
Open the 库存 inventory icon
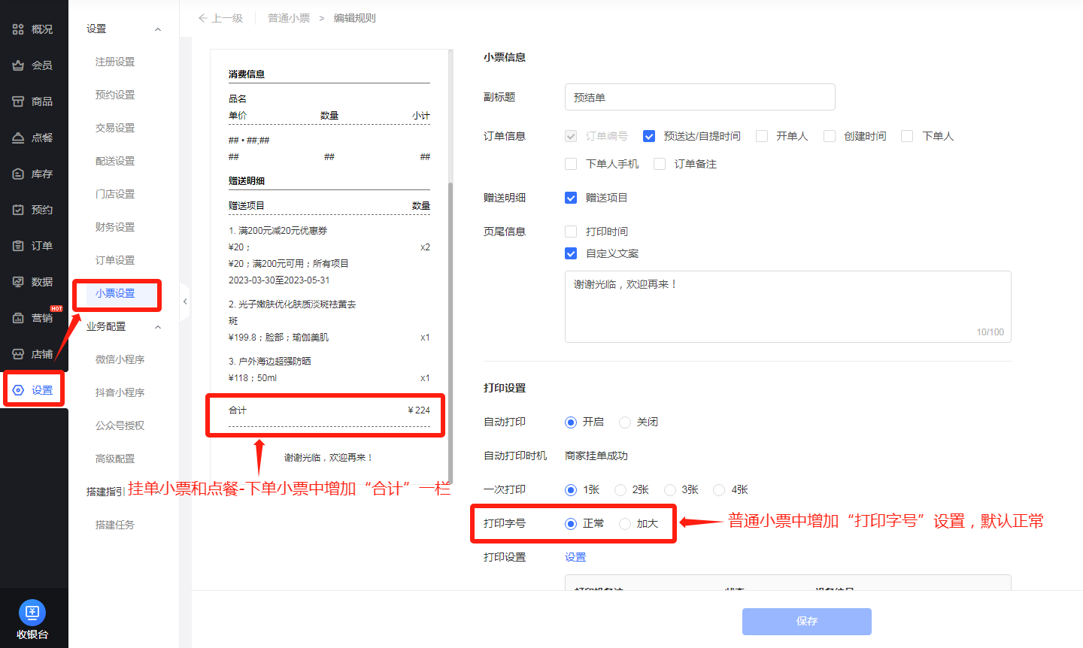(18, 174)
